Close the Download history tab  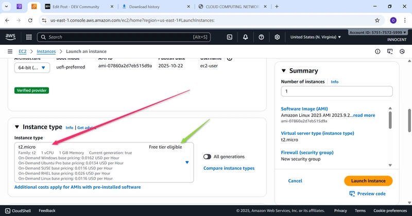(x=188, y=7)
